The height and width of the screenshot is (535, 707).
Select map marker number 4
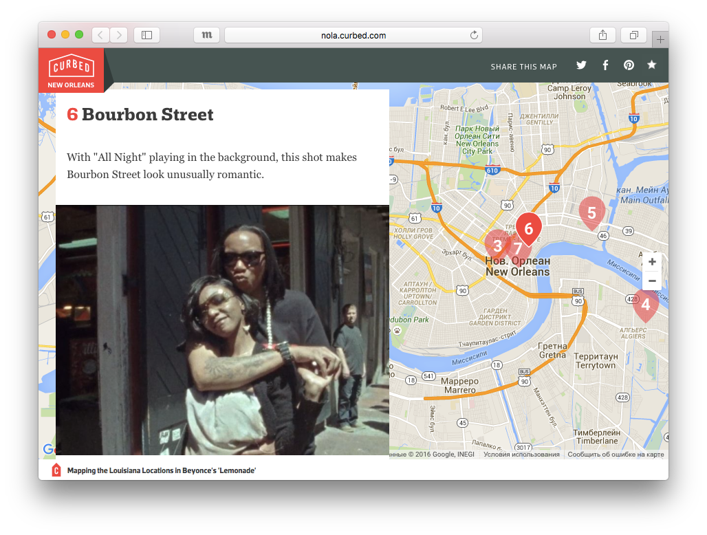(x=645, y=303)
